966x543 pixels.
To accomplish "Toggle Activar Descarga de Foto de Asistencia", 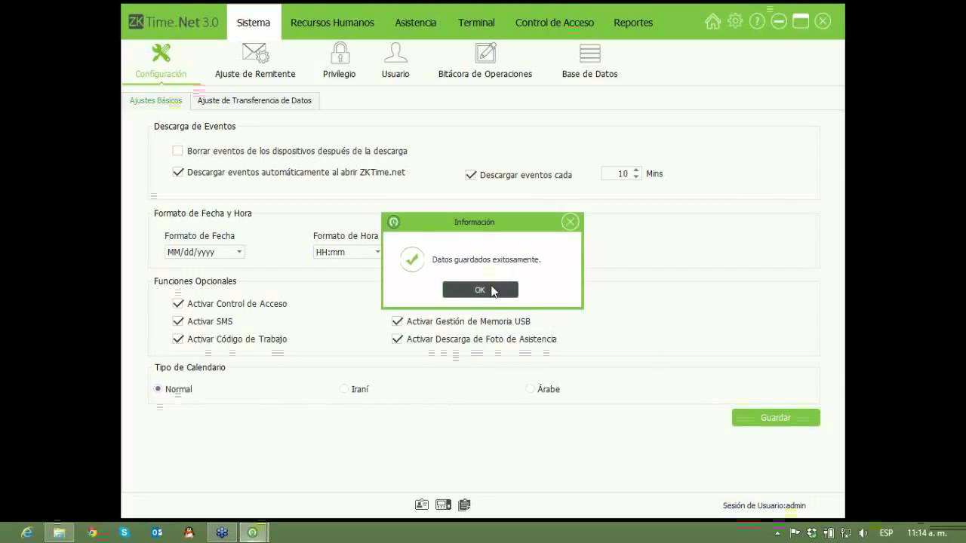I will pyautogui.click(x=397, y=339).
